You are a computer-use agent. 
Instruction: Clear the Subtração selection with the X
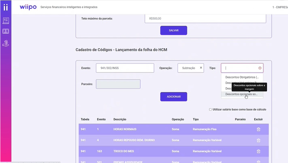(201, 68)
